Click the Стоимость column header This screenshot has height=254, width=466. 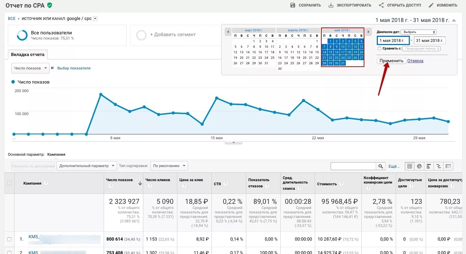[x=327, y=184]
